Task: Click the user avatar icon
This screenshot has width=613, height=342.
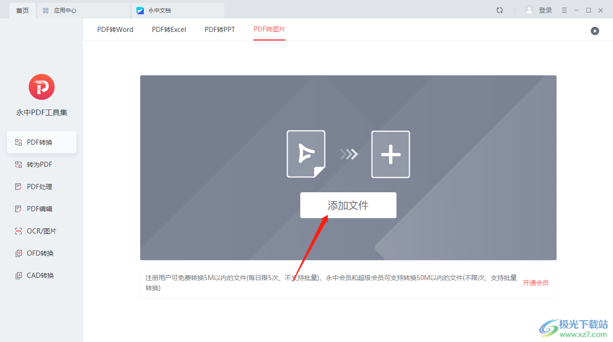Action: point(529,10)
